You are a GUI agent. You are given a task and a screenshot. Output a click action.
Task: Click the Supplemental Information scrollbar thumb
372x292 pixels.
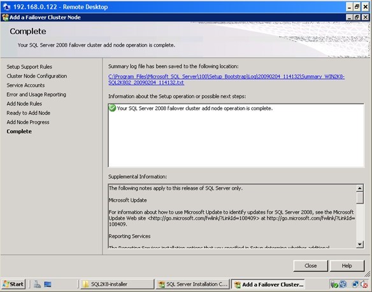click(360, 198)
